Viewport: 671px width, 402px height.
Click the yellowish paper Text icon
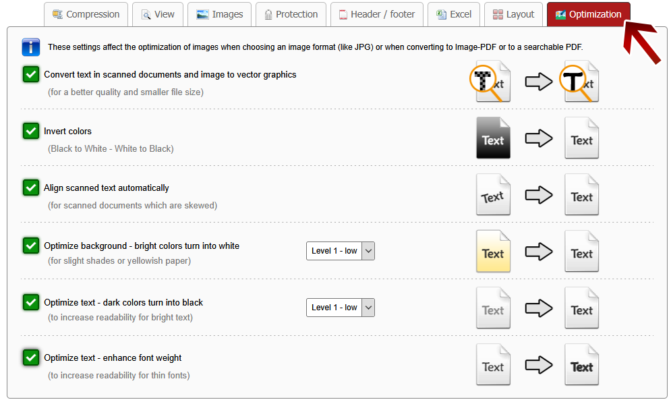[x=493, y=252]
